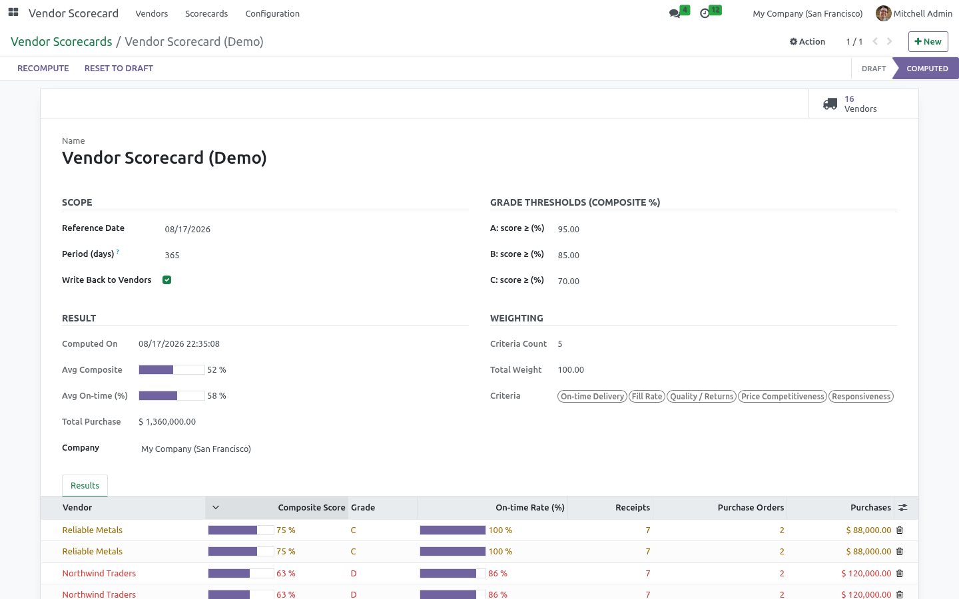Select the Computed status stage
The width and height of the screenshot is (959, 599).
pos(926,69)
